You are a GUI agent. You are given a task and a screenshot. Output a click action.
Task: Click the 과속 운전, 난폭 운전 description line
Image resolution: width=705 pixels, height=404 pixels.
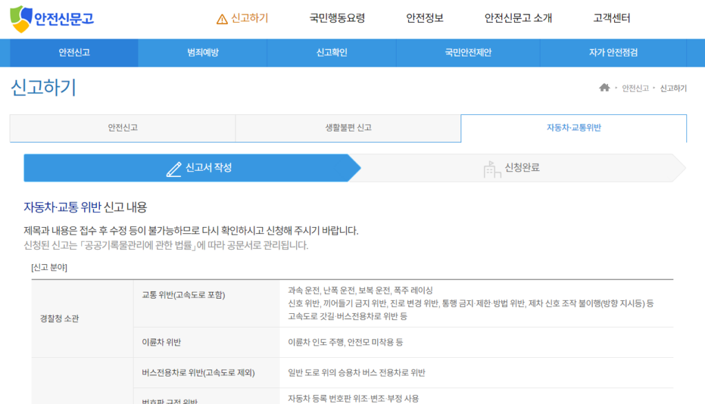click(x=360, y=290)
